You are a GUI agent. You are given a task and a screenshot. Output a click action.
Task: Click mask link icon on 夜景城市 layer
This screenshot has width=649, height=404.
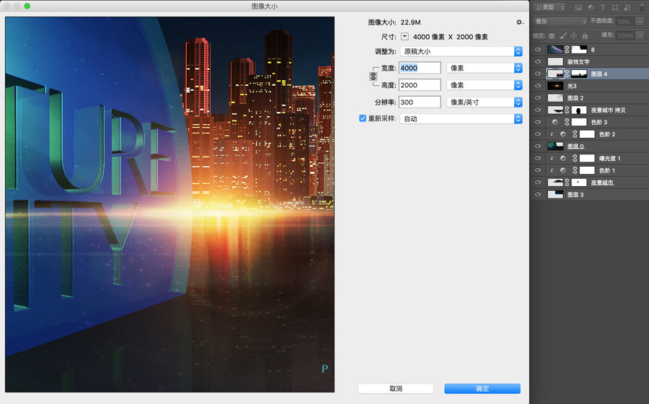[x=567, y=182]
